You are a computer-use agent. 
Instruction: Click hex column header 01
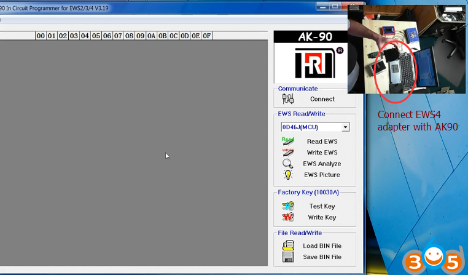pyautogui.click(x=52, y=36)
